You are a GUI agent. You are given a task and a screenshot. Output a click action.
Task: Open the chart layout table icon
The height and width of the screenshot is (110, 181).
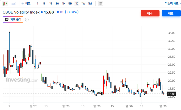click(101, 4)
